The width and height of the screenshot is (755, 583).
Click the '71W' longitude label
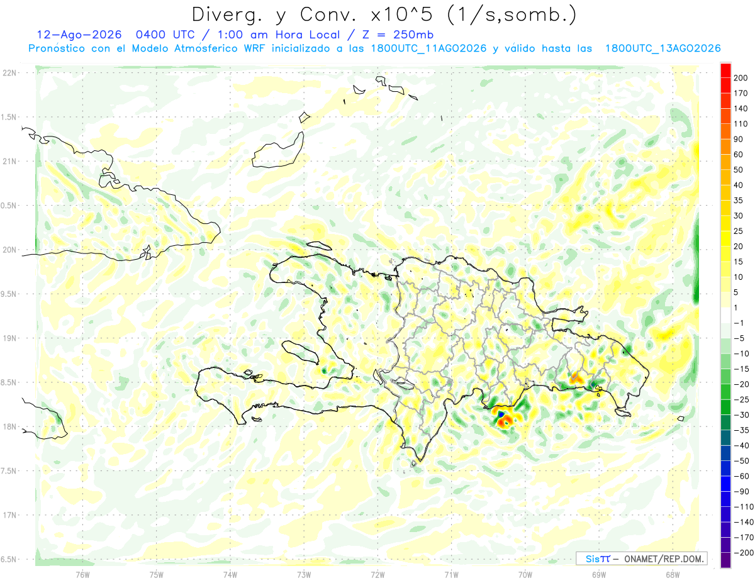451,574
